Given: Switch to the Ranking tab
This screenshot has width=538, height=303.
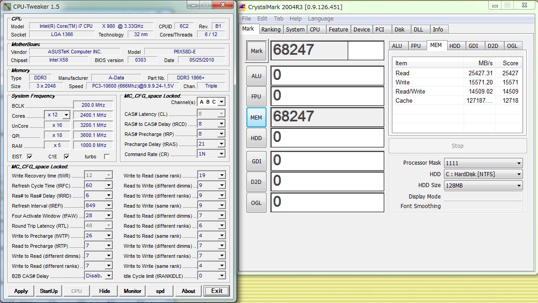Looking at the screenshot, I should click(x=271, y=30).
